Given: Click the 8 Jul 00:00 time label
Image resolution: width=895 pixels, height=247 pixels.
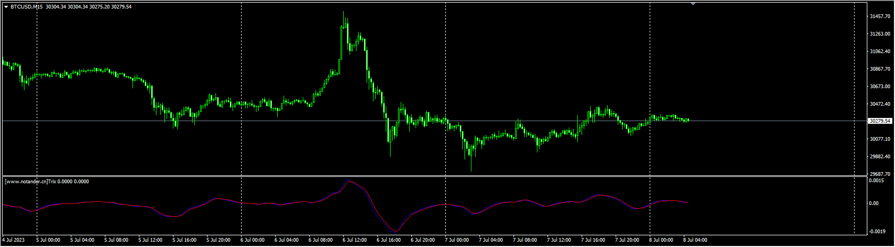Looking at the screenshot, I should (x=661, y=240).
